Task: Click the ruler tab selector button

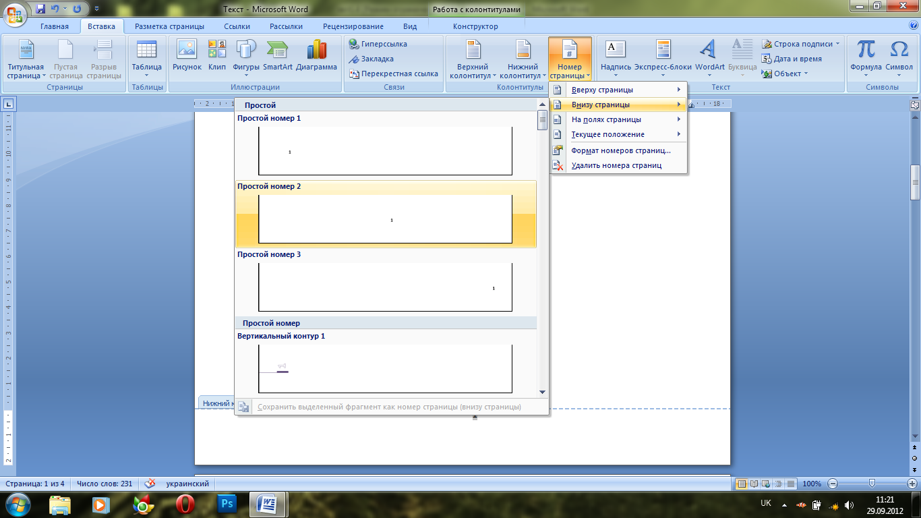Action: pyautogui.click(x=9, y=104)
